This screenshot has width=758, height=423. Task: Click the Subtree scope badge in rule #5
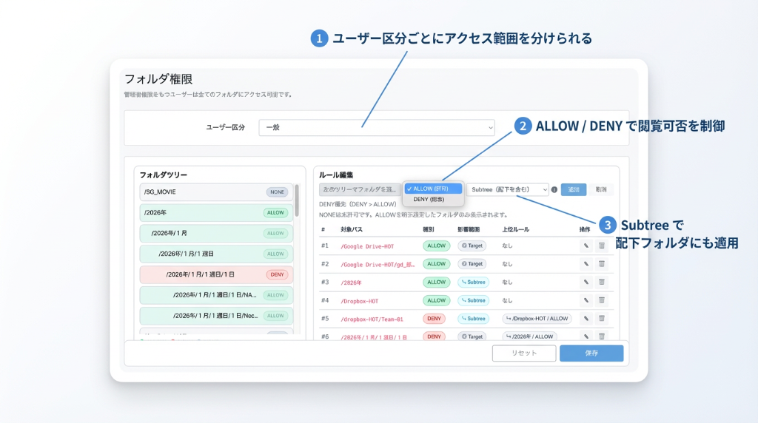pyautogui.click(x=473, y=319)
